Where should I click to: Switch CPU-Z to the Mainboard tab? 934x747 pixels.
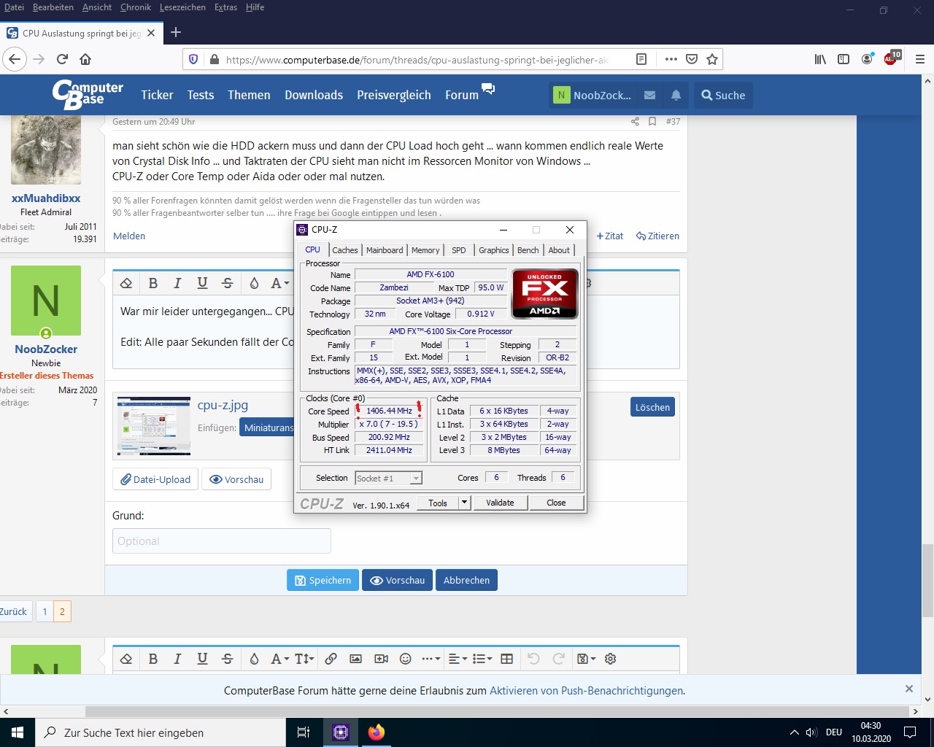(385, 249)
